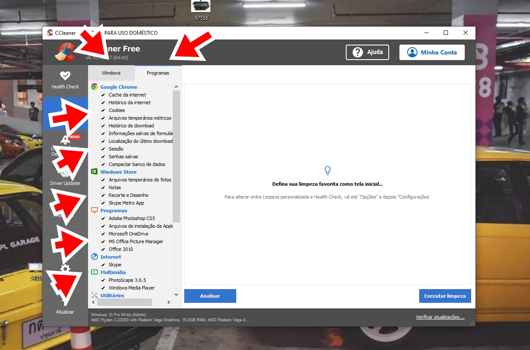Uncheck Histórico de download
The height and width of the screenshot is (350, 530).
103,126
